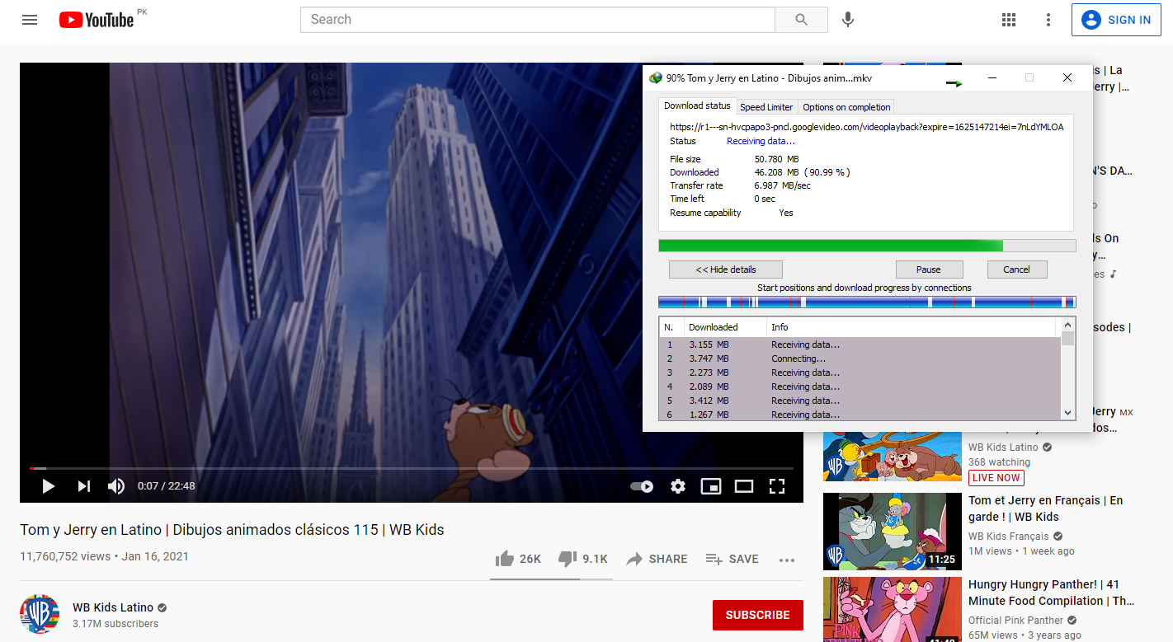Click the search magnifier button

coord(801,20)
